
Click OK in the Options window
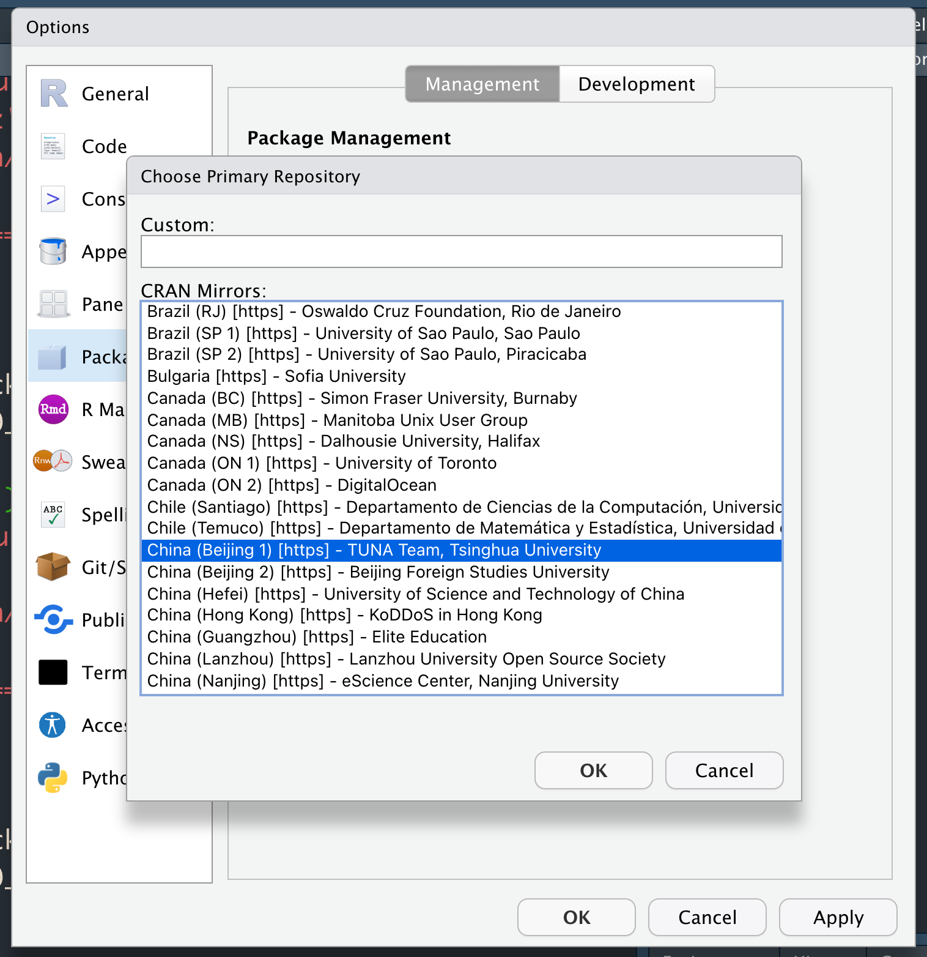point(577,917)
